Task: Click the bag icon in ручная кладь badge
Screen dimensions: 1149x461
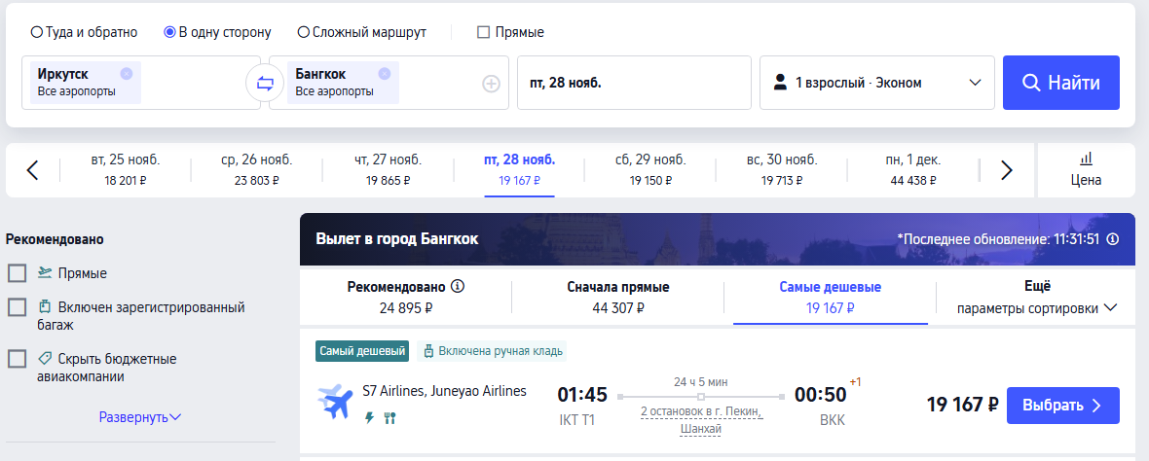Action: click(x=430, y=351)
